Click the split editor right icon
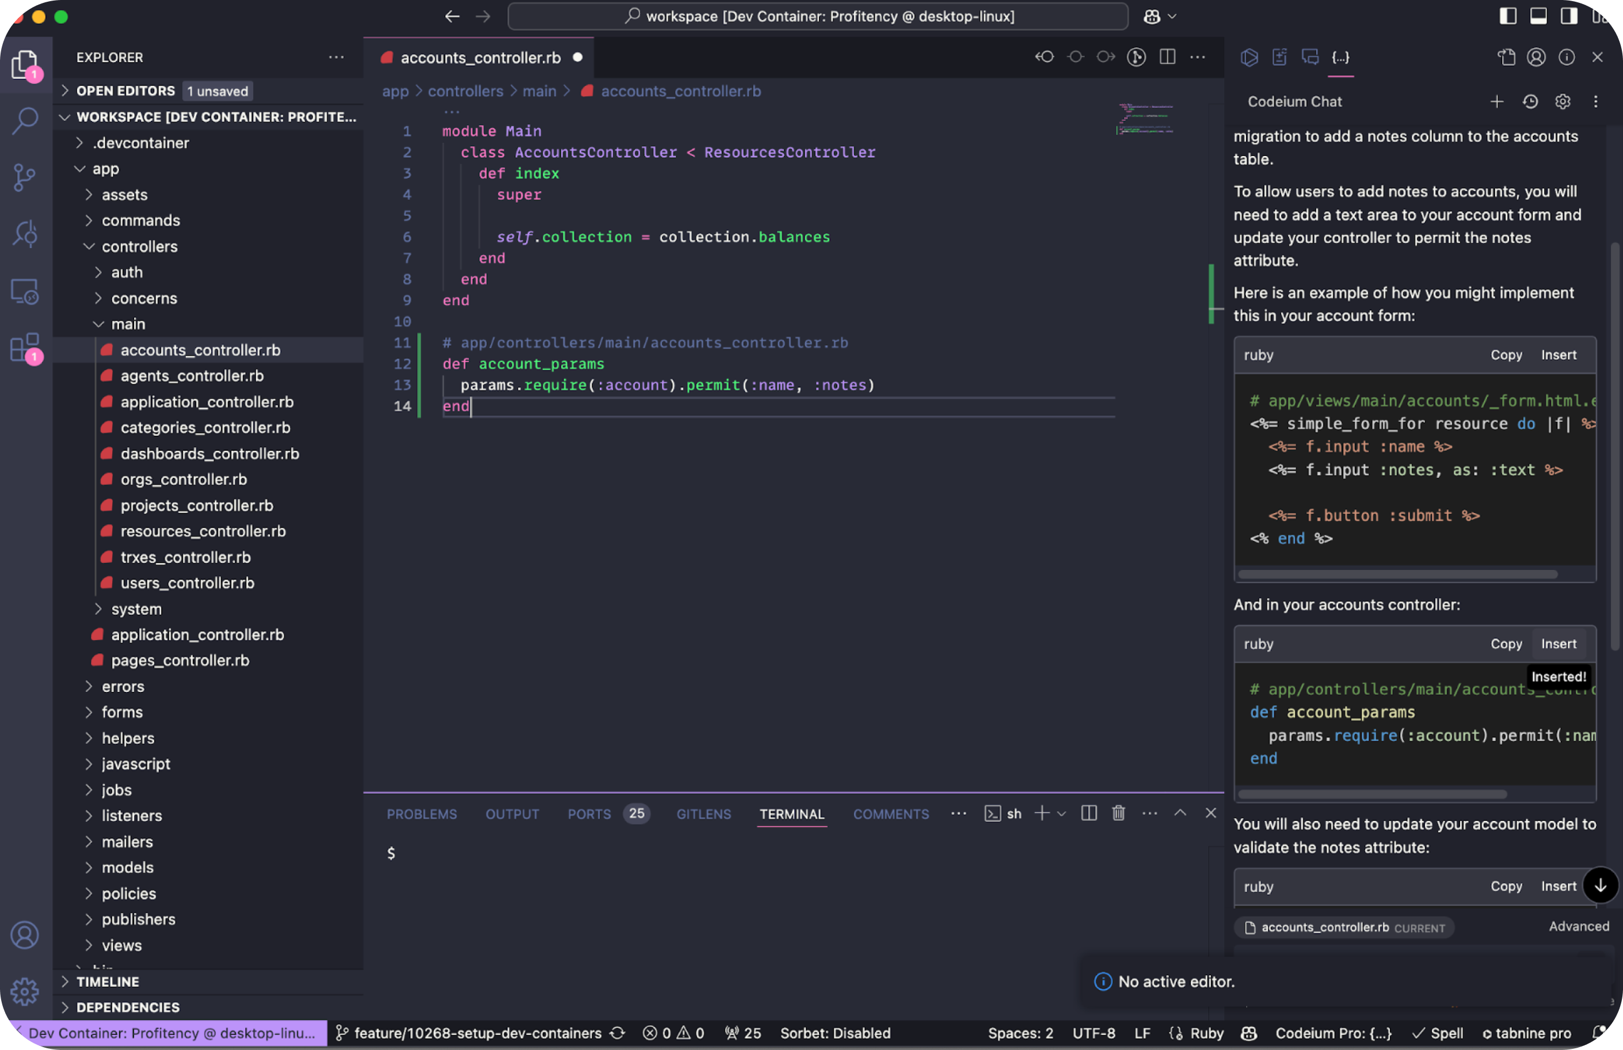Viewport: 1623px width, 1050px height. pyautogui.click(x=1167, y=57)
